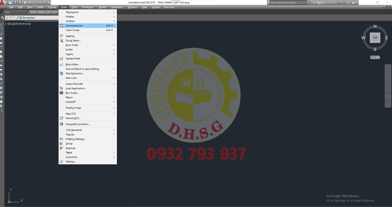Open Options at the bottom of the Tools menu
The image size is (392, 207).
[x=88, y=161]
